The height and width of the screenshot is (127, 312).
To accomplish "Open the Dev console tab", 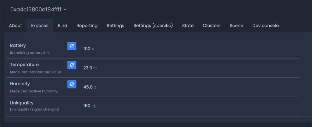I will click(x=265, y=26).
